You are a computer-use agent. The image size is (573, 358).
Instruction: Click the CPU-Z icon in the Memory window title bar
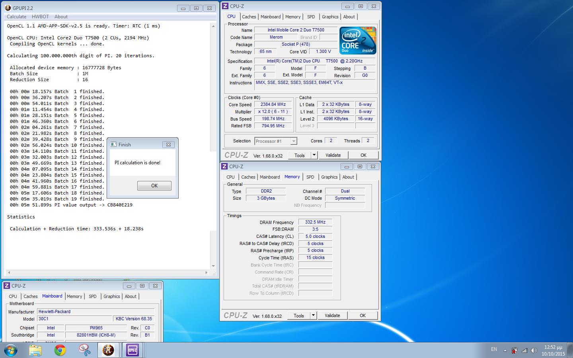pyautogui.click(x=224, y=166)
